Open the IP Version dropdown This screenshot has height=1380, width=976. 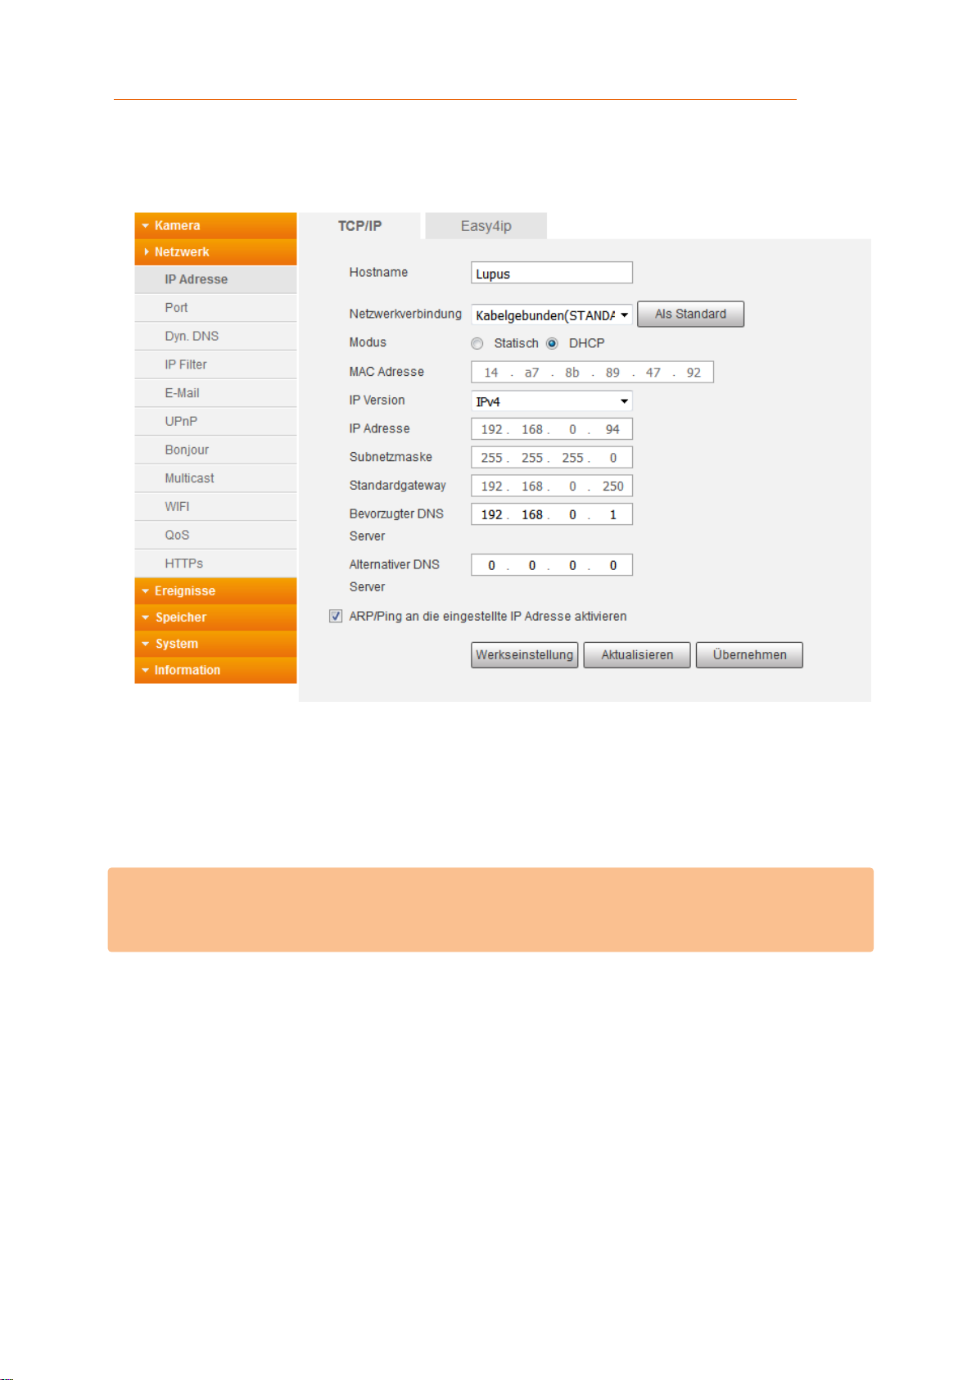pos(552,401)
